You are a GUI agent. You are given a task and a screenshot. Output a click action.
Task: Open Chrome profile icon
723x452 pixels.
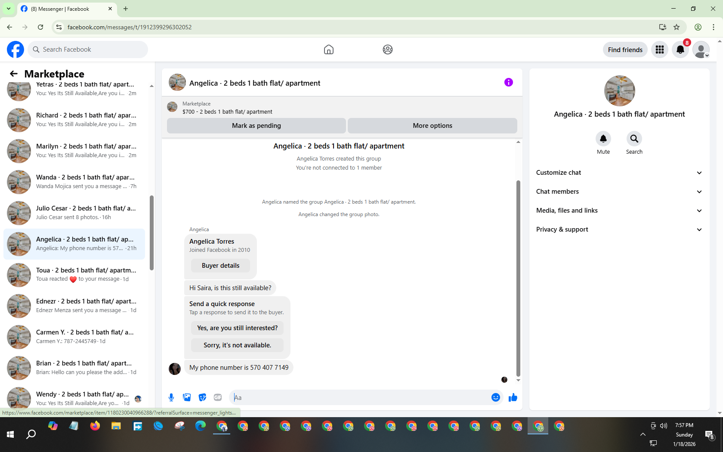[x=698, y=27]
